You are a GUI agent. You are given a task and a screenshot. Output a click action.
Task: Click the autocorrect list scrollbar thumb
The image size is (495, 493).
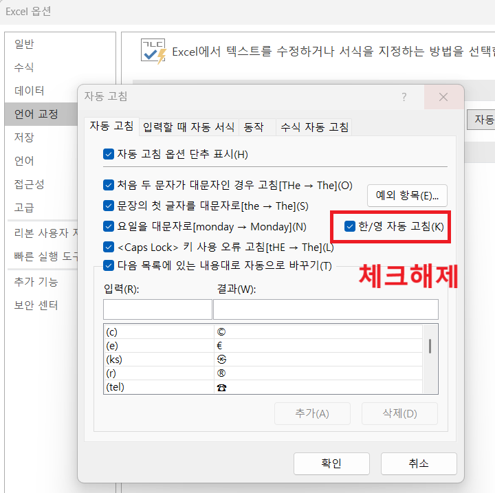coord(430,346)
